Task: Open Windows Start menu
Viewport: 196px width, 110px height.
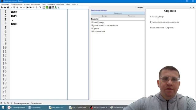Action: click(3, 108)
